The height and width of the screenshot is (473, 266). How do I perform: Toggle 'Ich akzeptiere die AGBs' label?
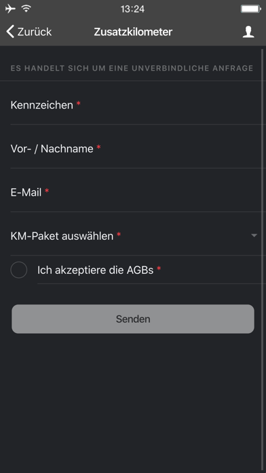coord(95,270)
